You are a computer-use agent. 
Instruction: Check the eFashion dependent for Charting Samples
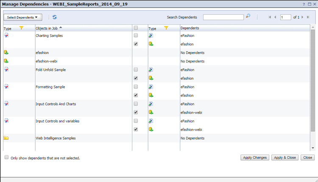136,35
